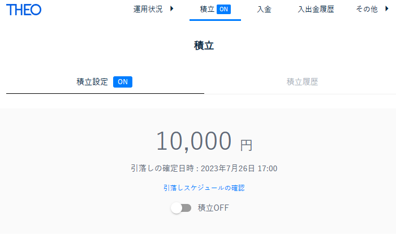Screen dimensions: 396x239
Task: Toggle the 積立OFF switch
Action: 181,208
